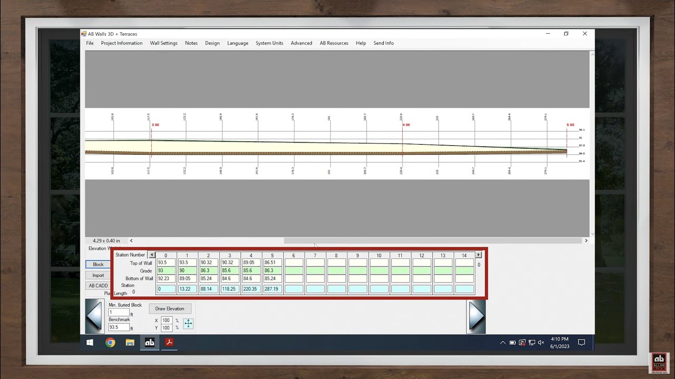Select Station Length cell 287.19
675x379 pixels.
(272, 289)
